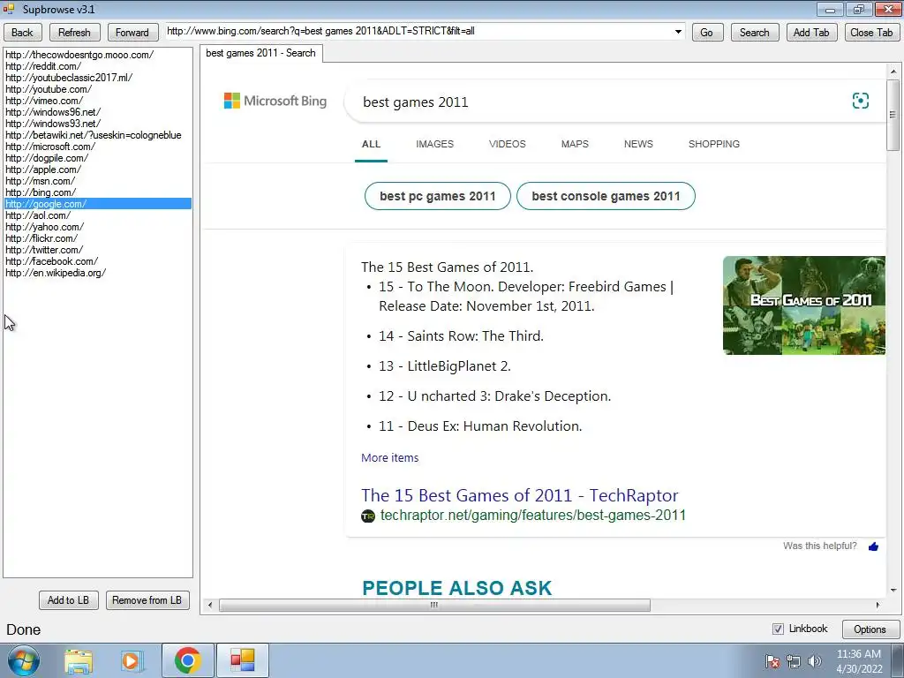Image resolution: width=904 pixels, height=678 pixels.
Task: Select http://youtube.com/ in linkbook
Action: (49, 89)
